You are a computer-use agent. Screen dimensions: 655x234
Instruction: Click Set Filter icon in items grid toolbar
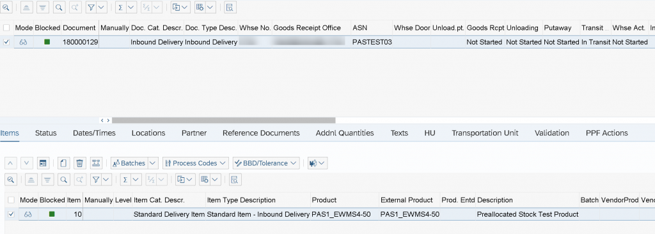point(96,179)
